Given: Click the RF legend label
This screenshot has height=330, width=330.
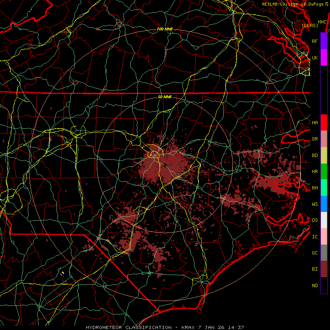Looking at the screenshot, I should (x=315, y=41).
